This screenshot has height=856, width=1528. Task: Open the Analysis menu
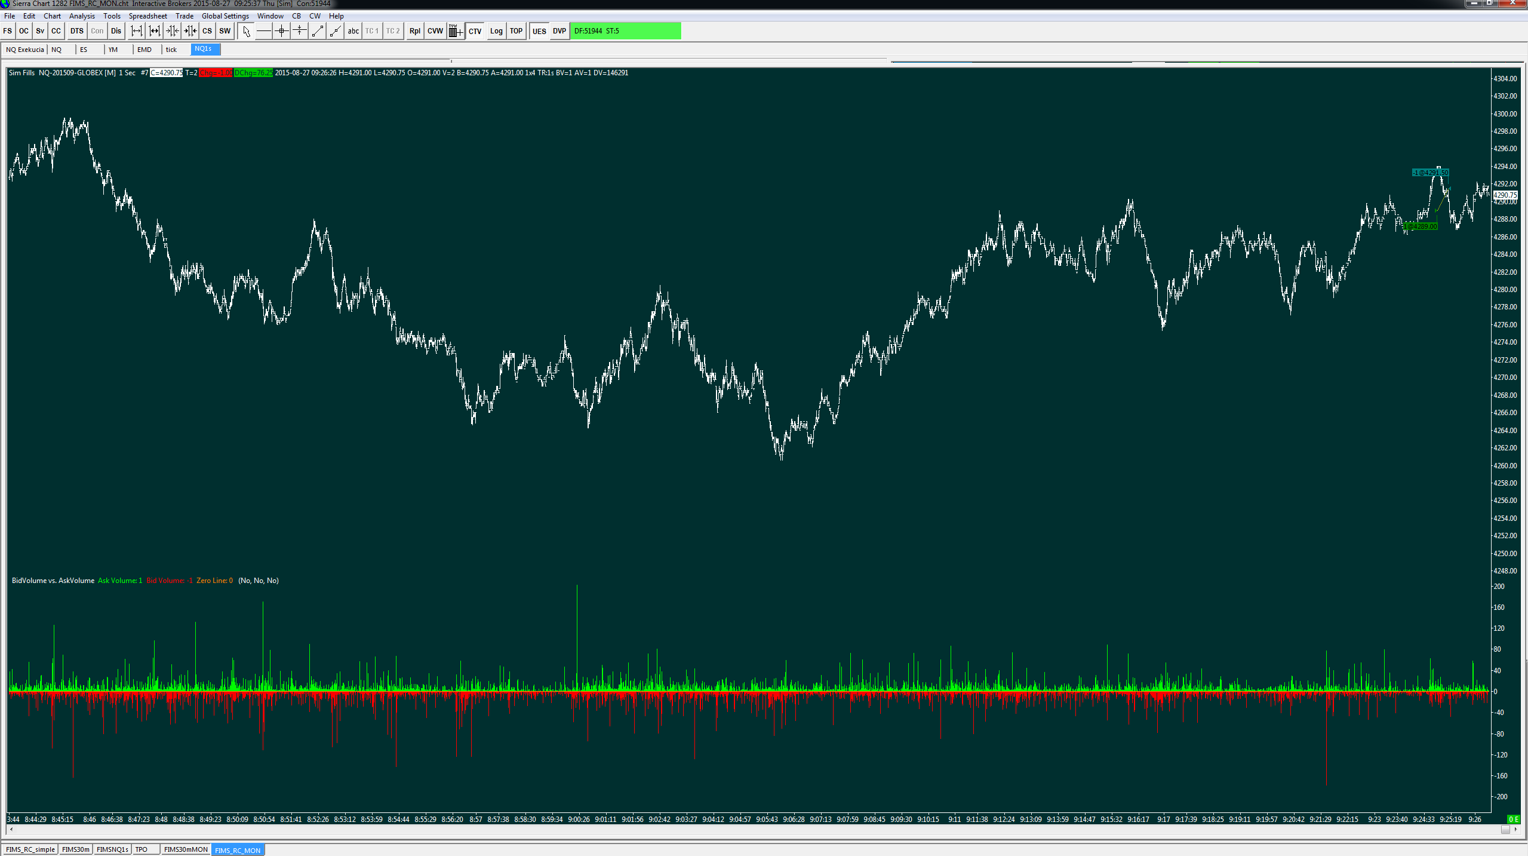(82, 16)
